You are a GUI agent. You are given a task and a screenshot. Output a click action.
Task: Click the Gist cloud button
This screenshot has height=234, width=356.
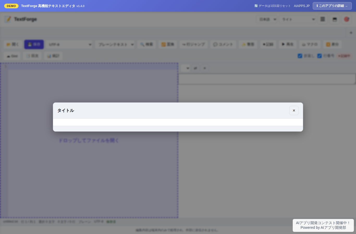(12, 56)
